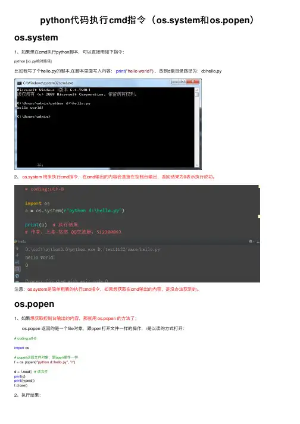Screen dimensions: 300x424
Task: Click the down arrow in the Run sidebar
Action: [17, 255]
